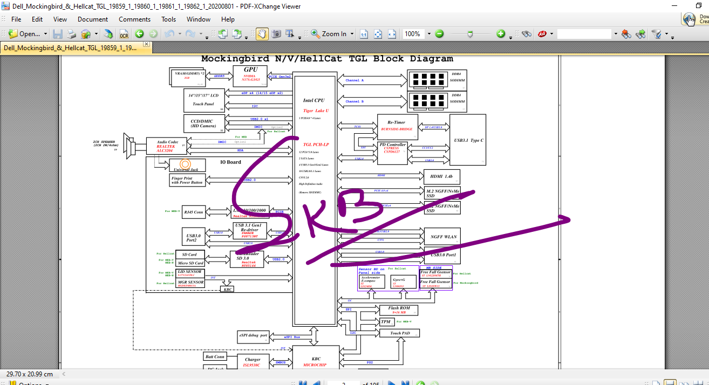Click the 100% zoom level field
This screenshot has width=709, height=385.
pyautogui.click(x=413, y=33)
